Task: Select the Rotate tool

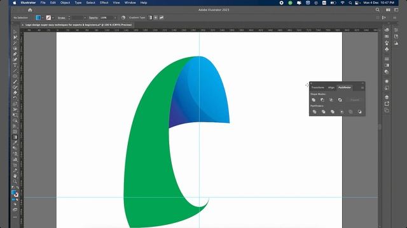Action: [x=15, y=98]
